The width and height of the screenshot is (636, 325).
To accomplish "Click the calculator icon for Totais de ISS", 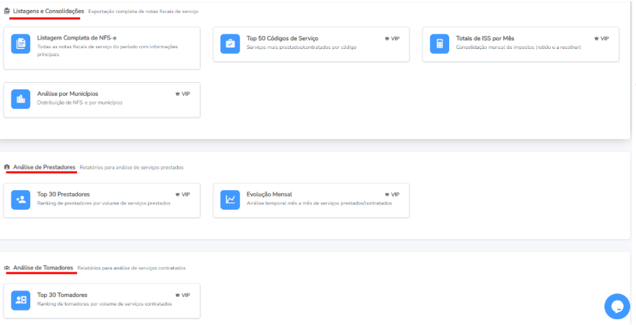I will pyautogui.click(x=439, y=43).
